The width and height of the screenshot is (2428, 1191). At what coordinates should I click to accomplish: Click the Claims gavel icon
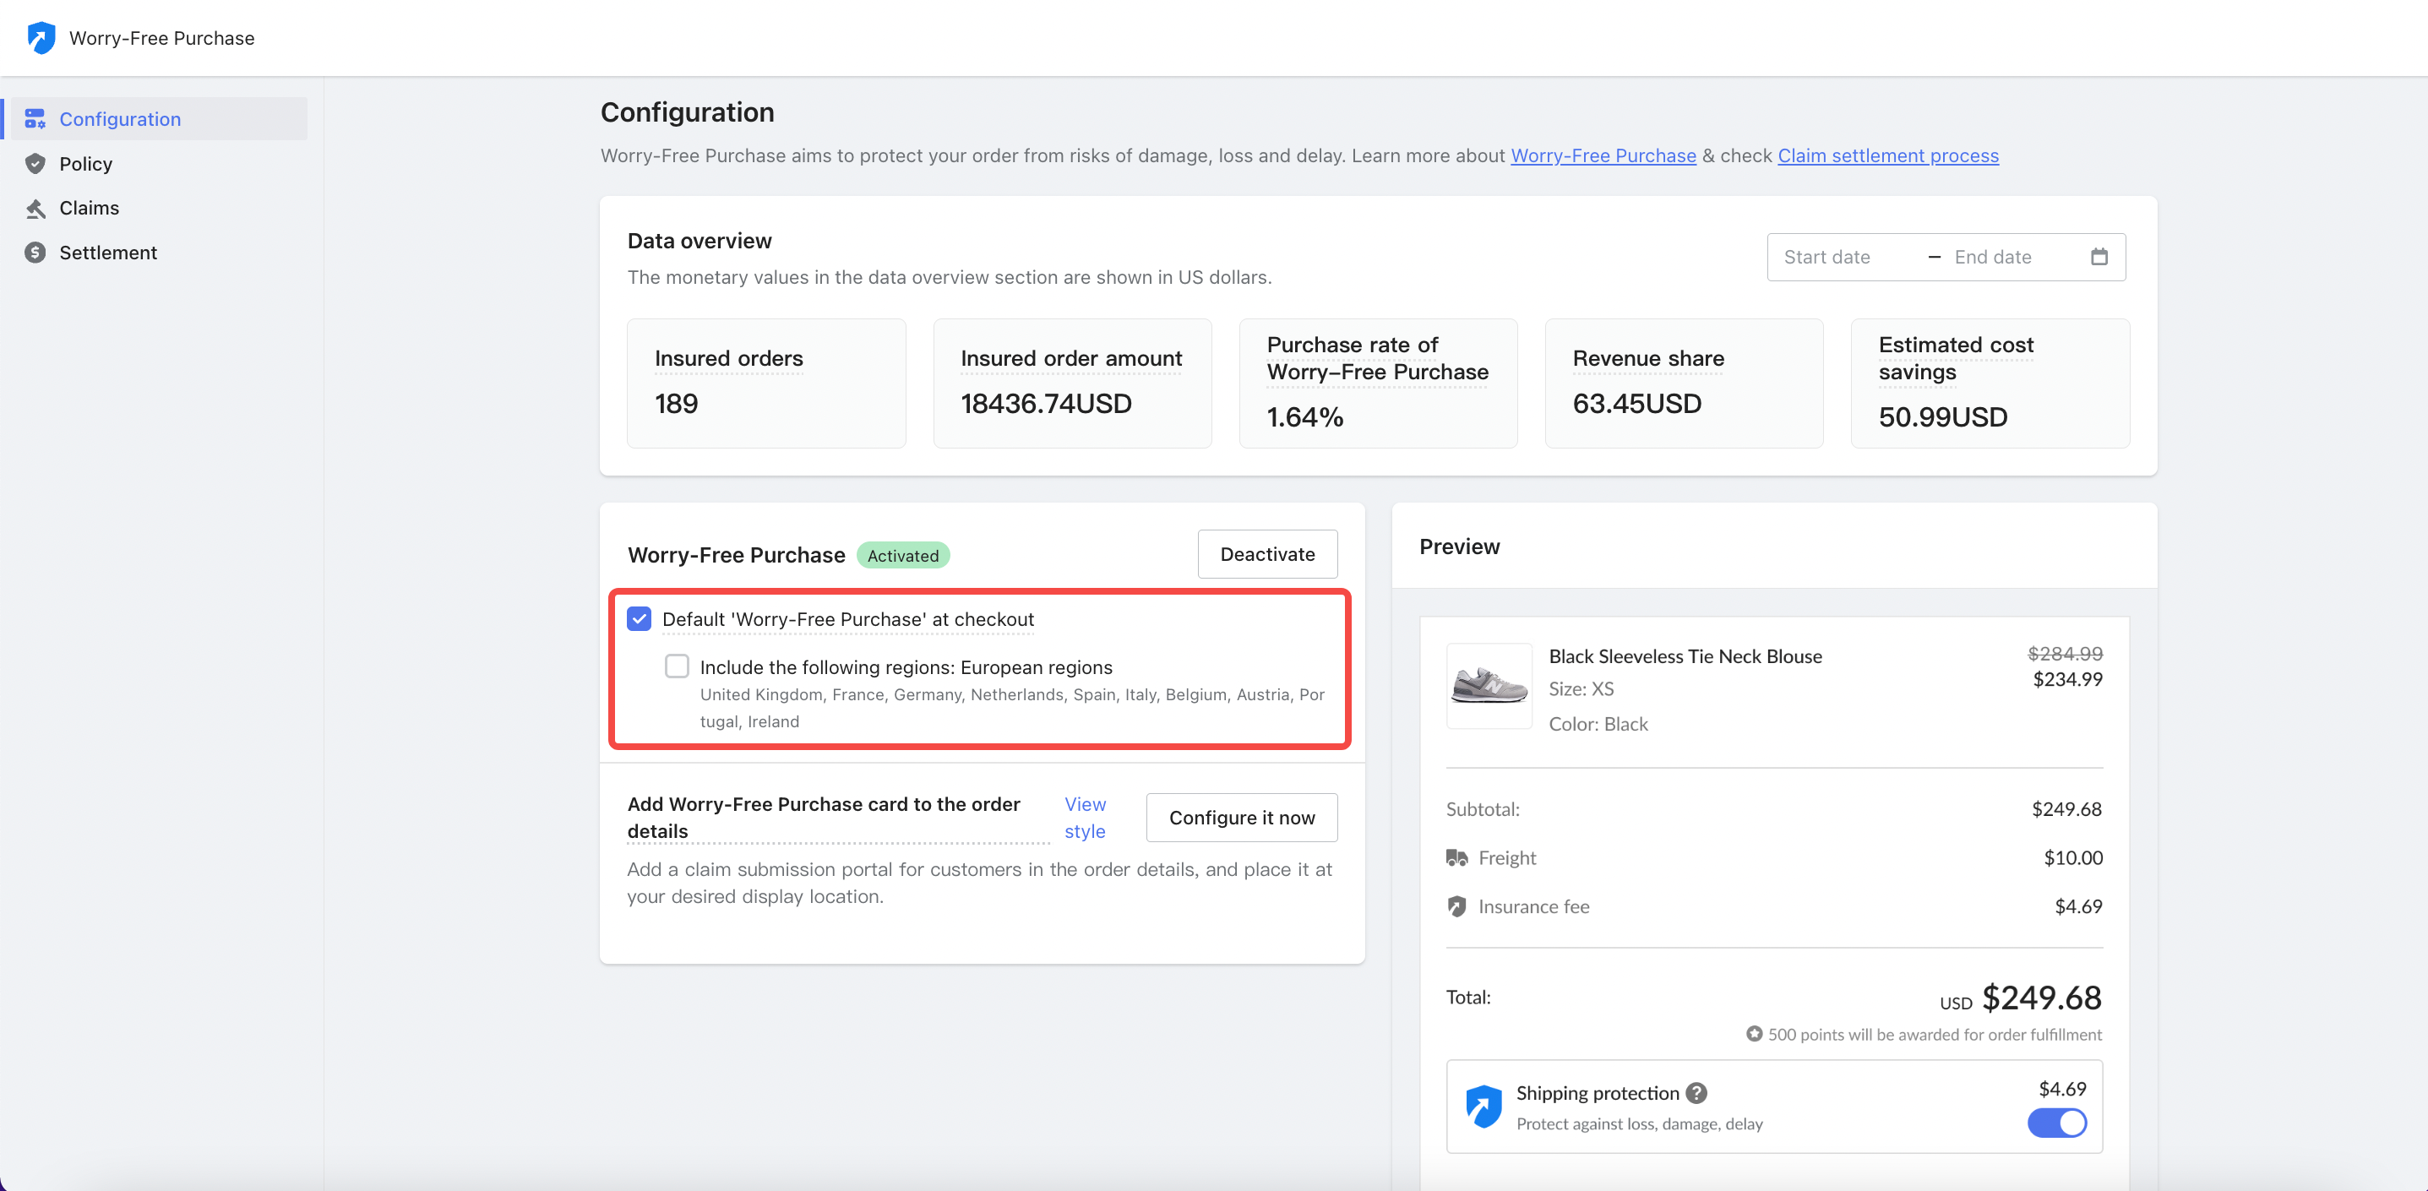coord(35,209)
